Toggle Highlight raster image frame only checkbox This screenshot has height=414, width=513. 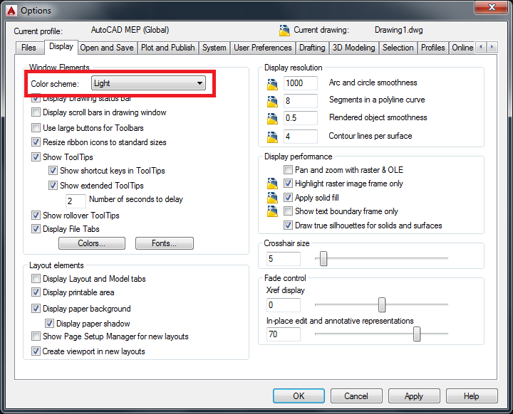click(288, 184)
